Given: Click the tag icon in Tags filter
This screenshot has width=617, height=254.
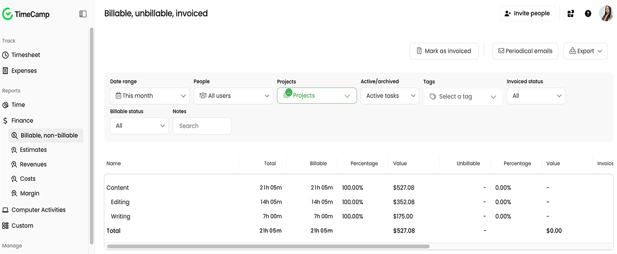Looking at the screenshot, I should [433, 97].
